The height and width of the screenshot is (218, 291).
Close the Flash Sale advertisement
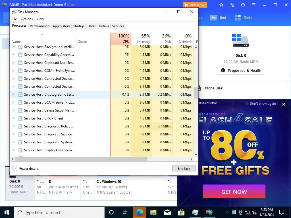[284, 104]
